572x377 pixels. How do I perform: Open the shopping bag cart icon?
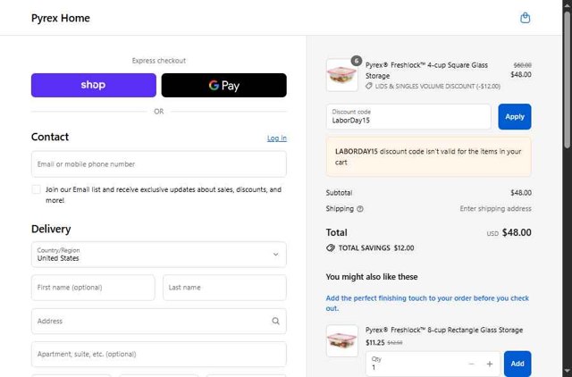pos(525,18)
